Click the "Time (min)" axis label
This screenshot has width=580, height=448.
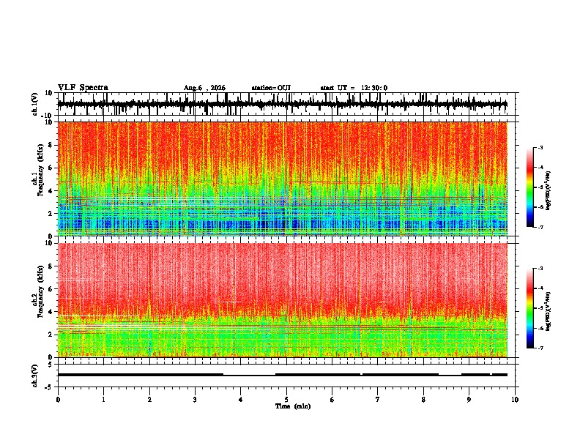[x=293, y=406]
